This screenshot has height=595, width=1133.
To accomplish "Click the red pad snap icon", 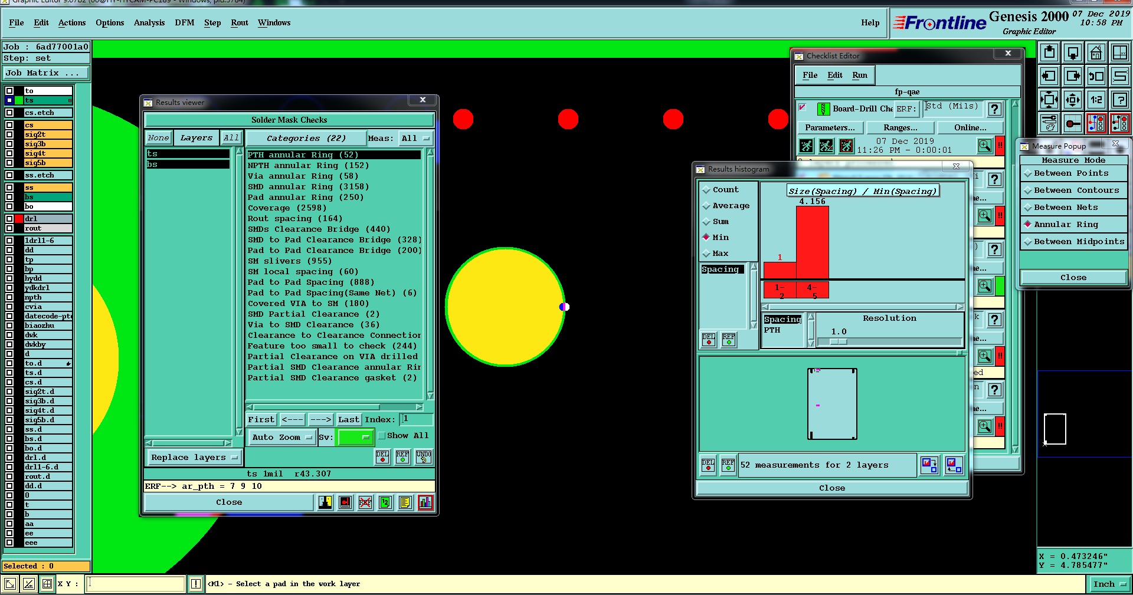I will pyautogui.click(x=1073, y=123).
